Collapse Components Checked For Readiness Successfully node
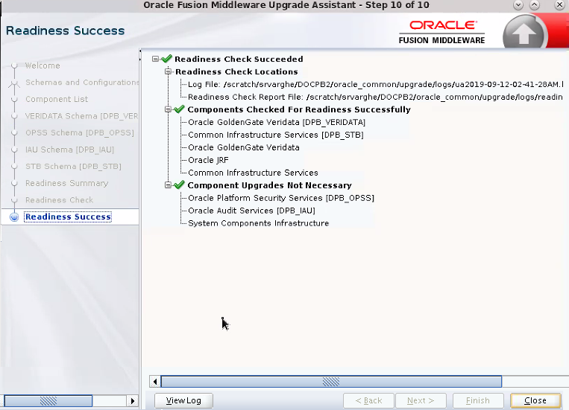 pyautogui.click(x=168, y=109)
